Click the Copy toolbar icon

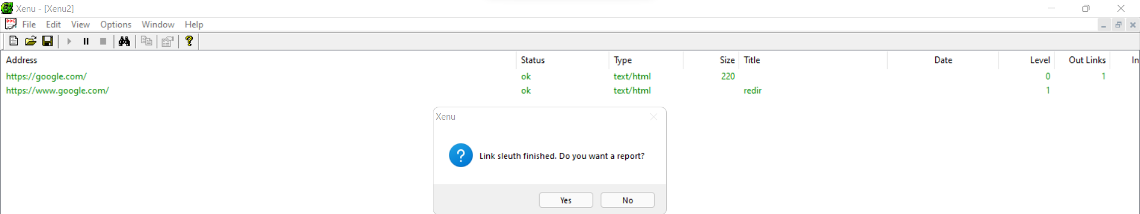(146, 41)
